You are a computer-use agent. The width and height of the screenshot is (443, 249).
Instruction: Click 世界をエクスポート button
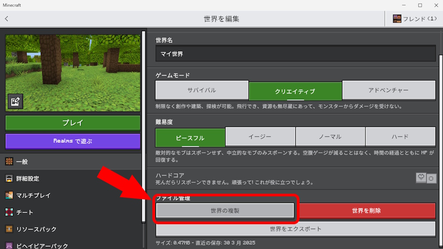point(295,229)
